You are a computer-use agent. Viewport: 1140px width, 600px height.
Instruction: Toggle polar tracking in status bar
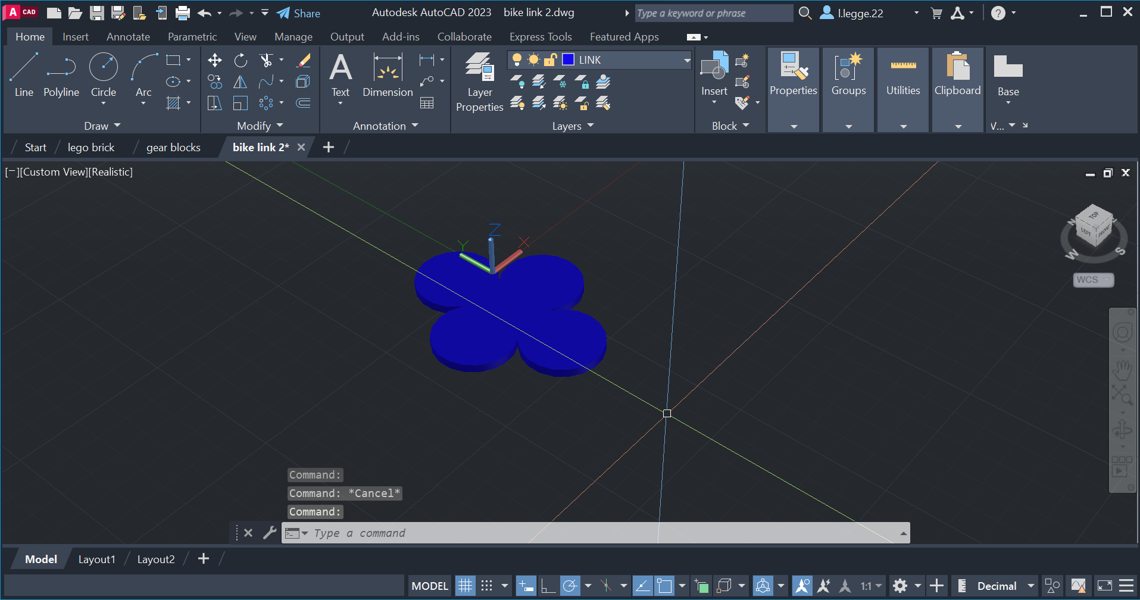[570, 586]
